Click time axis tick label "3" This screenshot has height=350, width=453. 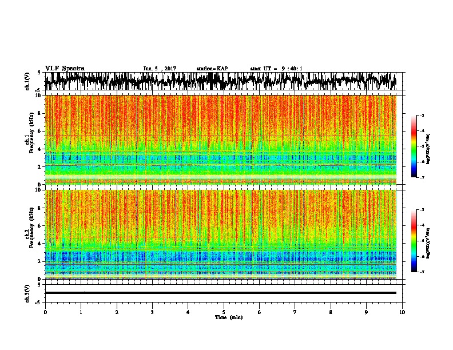(152, 312)
